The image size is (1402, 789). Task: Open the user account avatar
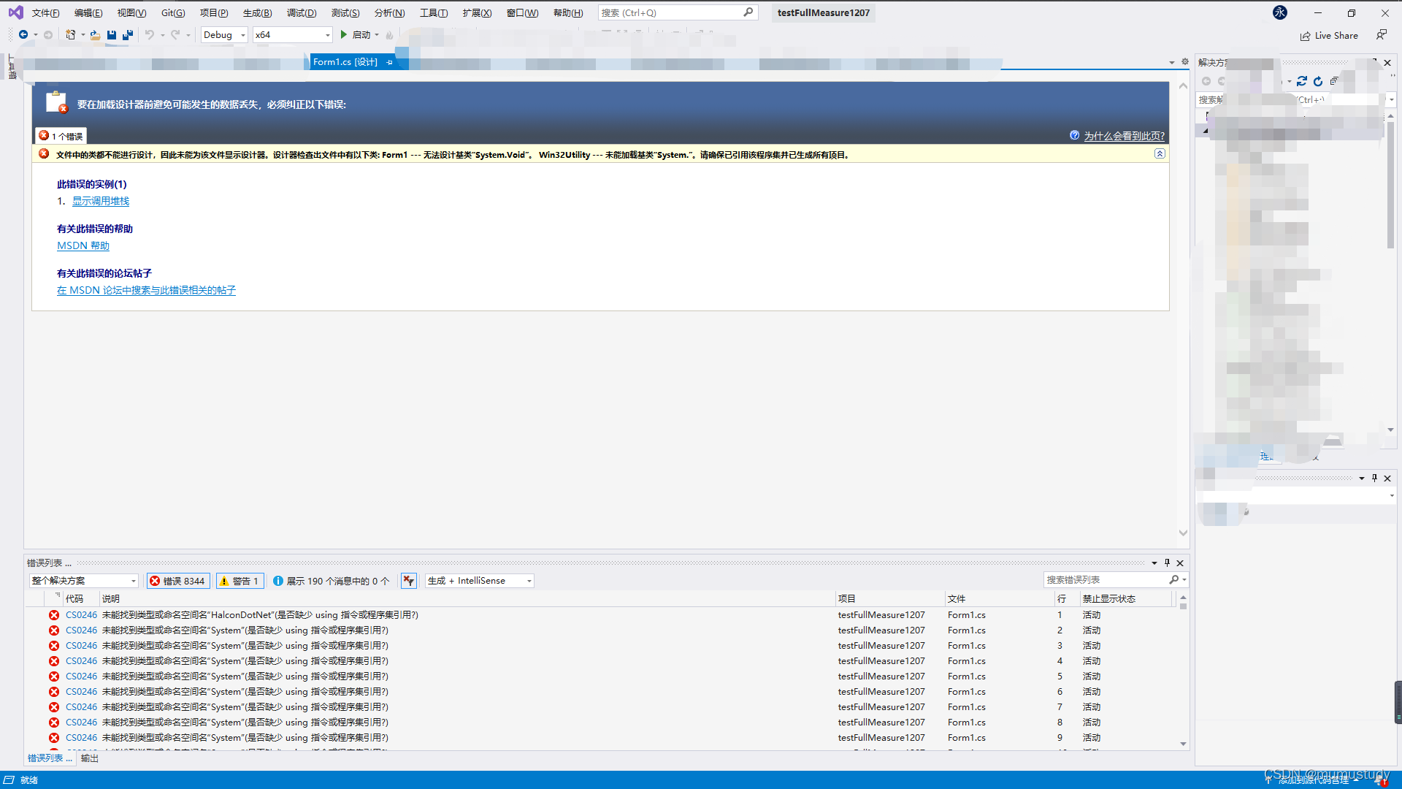pos(1280,12)
